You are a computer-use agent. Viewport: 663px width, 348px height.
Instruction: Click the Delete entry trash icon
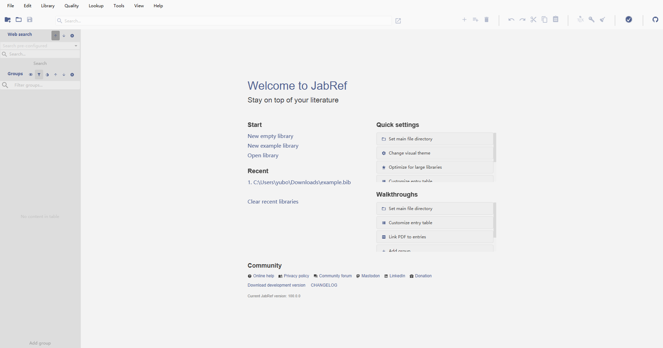pyautogui.click(x=487, y=20)
